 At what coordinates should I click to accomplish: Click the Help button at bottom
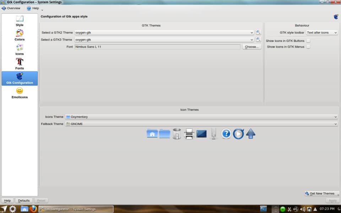click(x=7, y=200)
